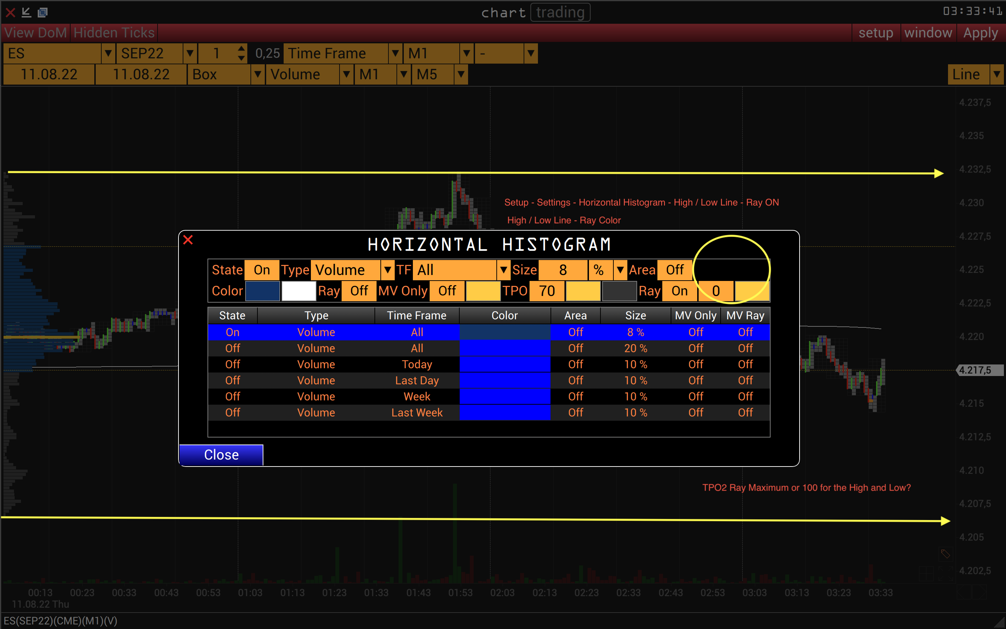This screenshot has height=629, width=1006.
Task: Open the Time Frame dropdown arrow
Action: [x=395, y=53]
